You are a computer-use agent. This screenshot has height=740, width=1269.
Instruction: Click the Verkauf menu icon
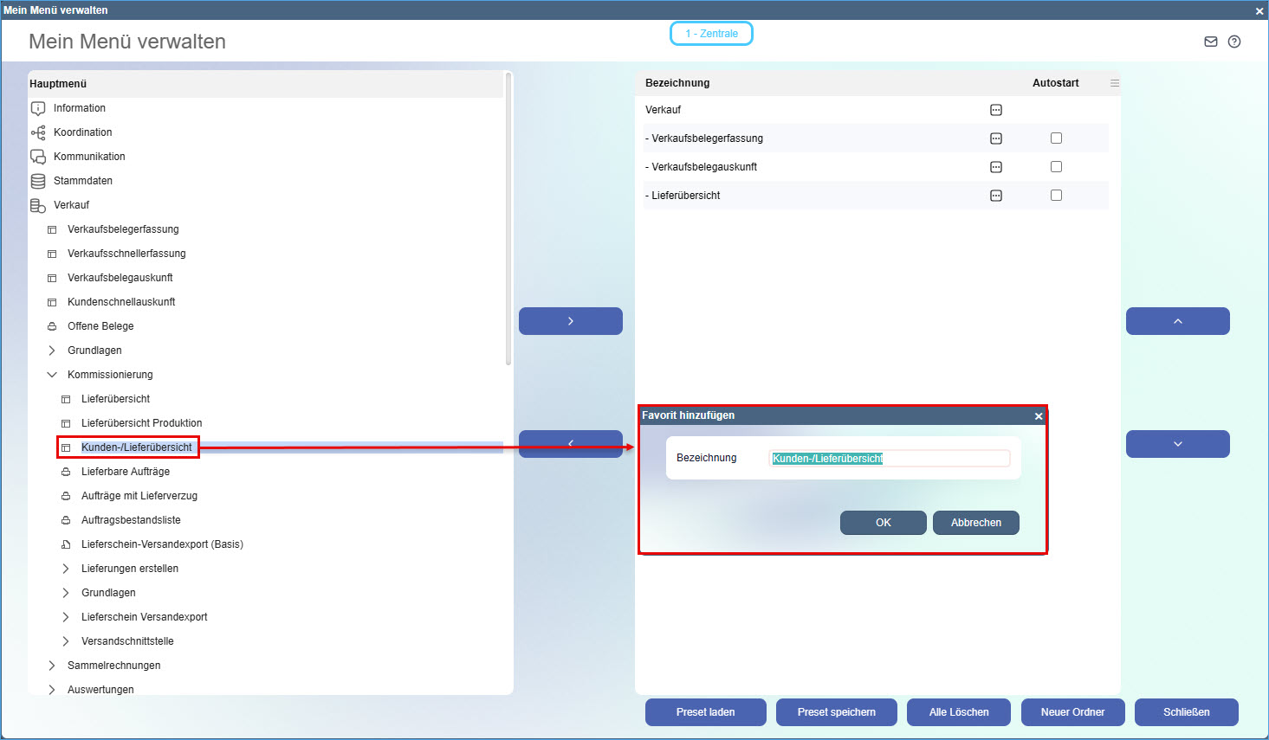click(38, 205)
